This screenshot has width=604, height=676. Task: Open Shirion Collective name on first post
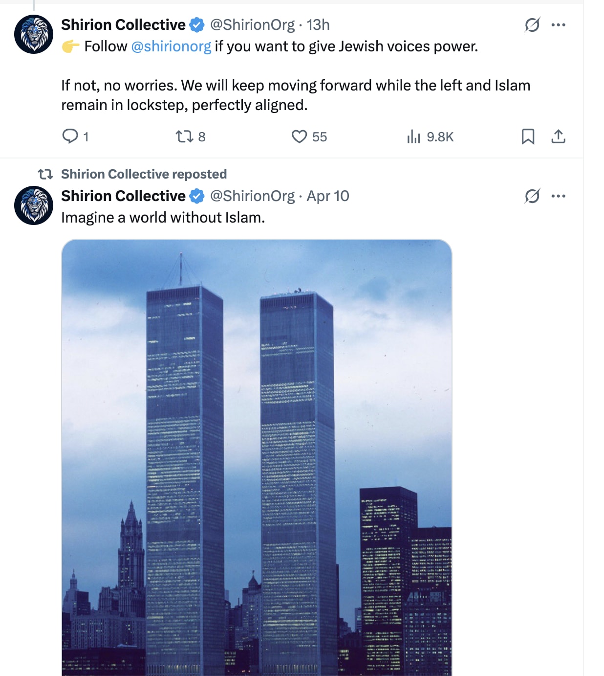[123, 24]
